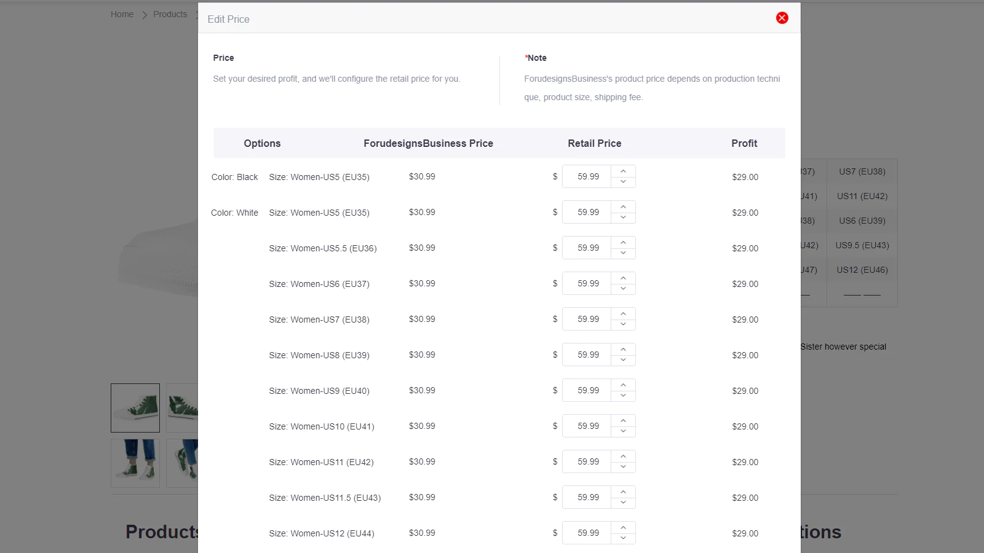The height and width of the screenshot is (553, 984).
Task: Decrease retail price for Women-US7 (EU38)
Action: (623, 324)
